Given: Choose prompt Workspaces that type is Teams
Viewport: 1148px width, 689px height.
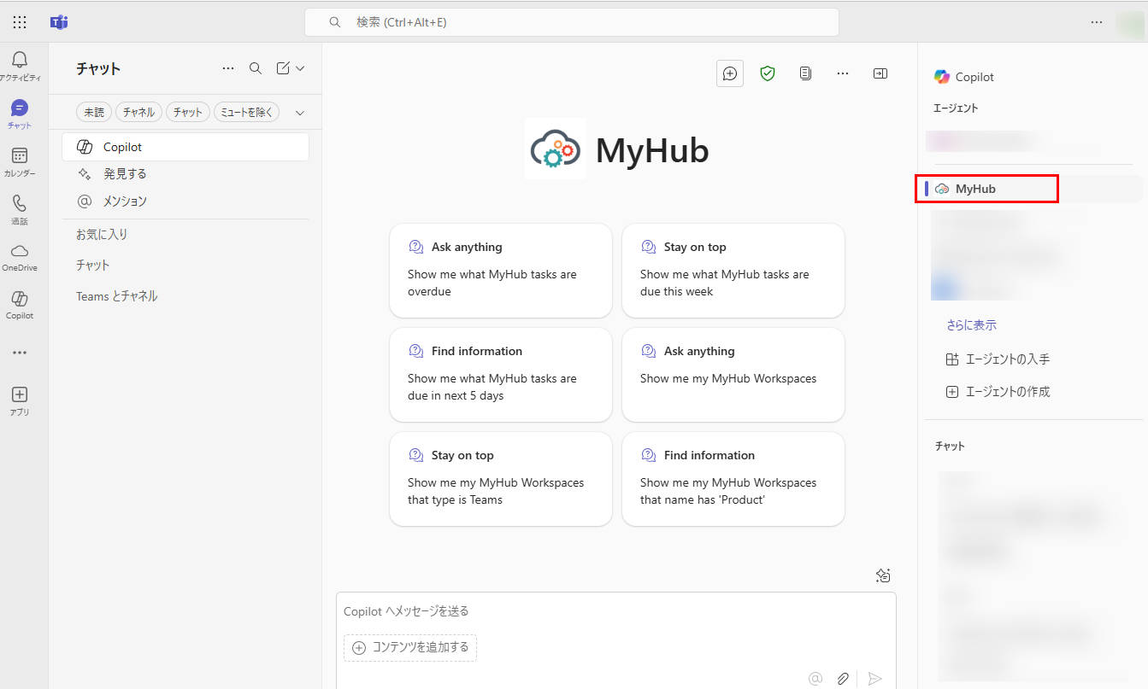Looking at the screenshot, I should [501, 479].
